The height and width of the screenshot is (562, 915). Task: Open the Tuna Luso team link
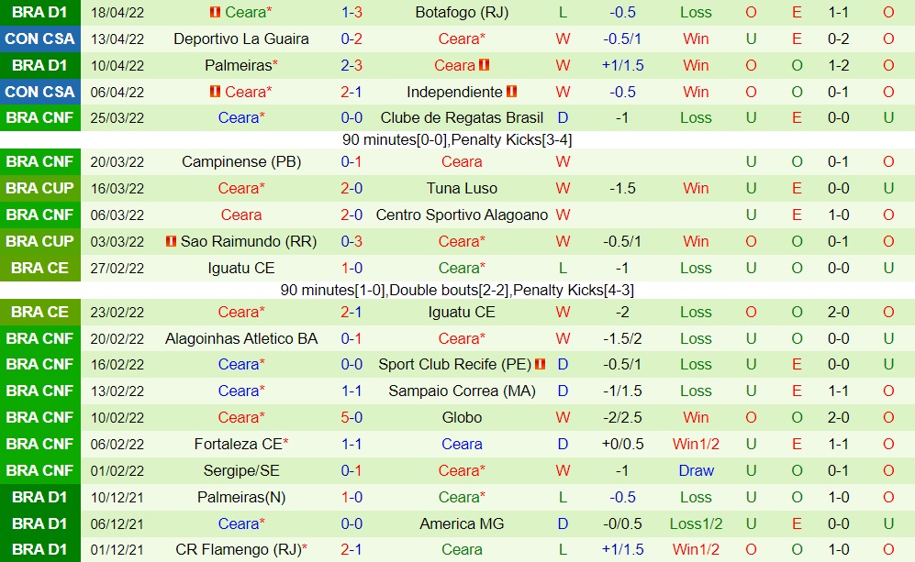pyautogui.click(x=461, y=188)
